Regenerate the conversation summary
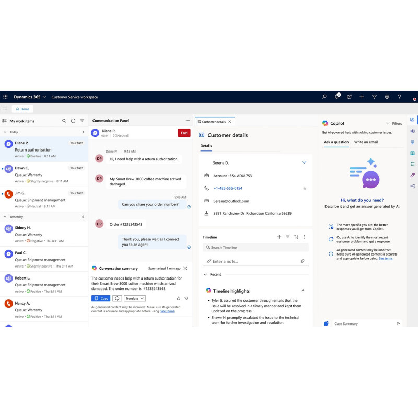This screenshot has width=418, height=418. pos(117,298)
